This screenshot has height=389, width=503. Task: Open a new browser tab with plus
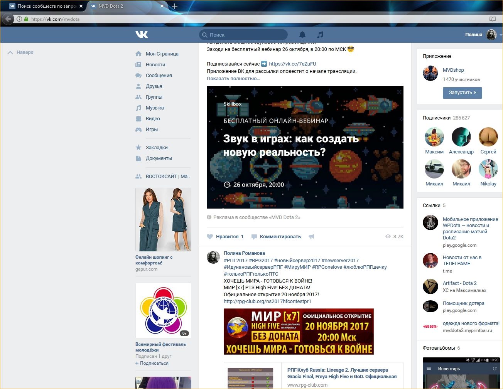click(x=175, y=6)
